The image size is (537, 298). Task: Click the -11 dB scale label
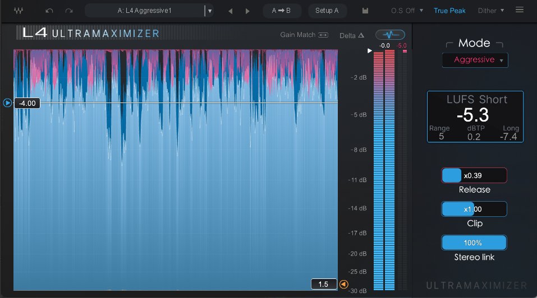(x=357, y=180)
